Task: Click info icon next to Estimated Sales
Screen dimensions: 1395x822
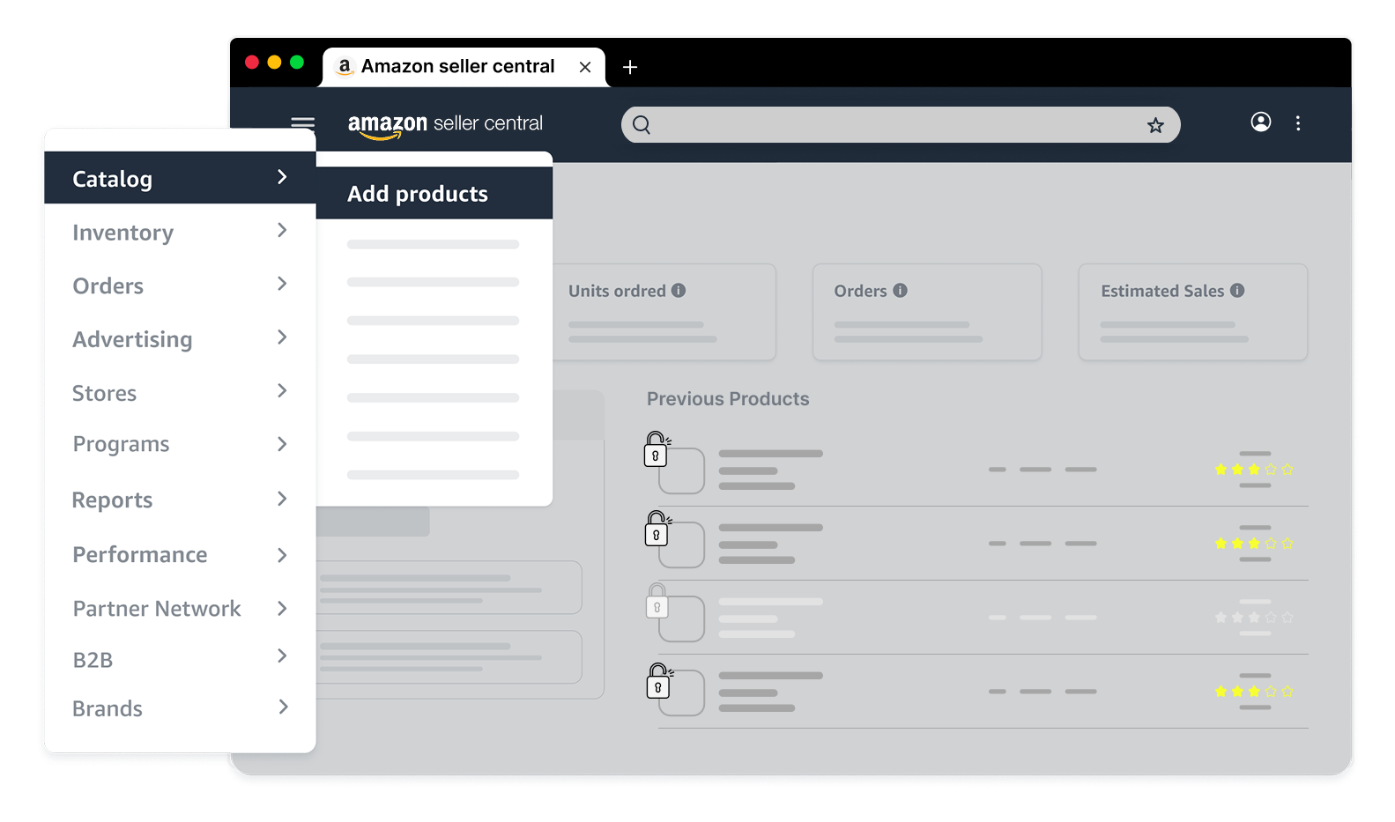Action: [1237, 290]
